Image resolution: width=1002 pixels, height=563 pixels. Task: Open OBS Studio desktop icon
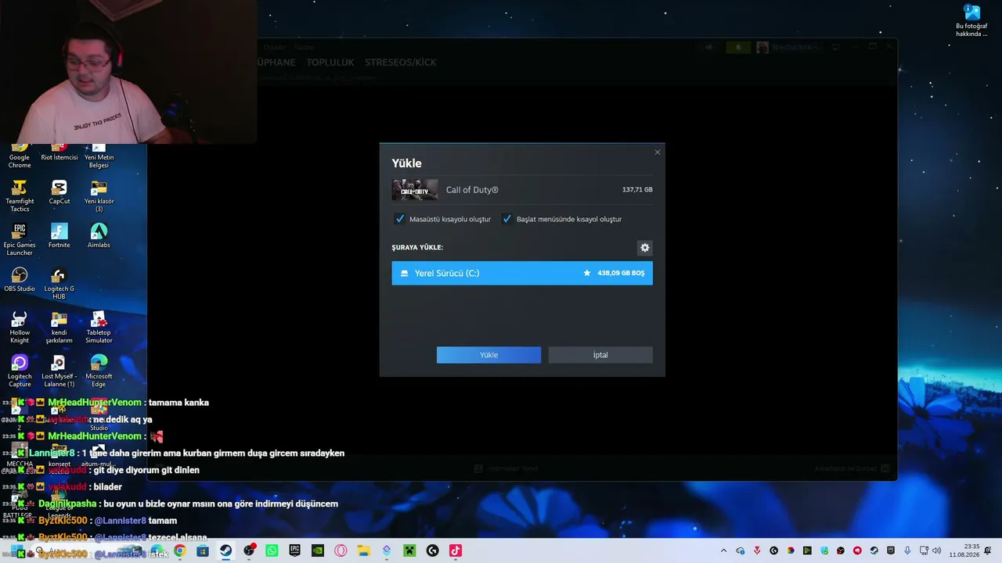(x=20, y=280)
